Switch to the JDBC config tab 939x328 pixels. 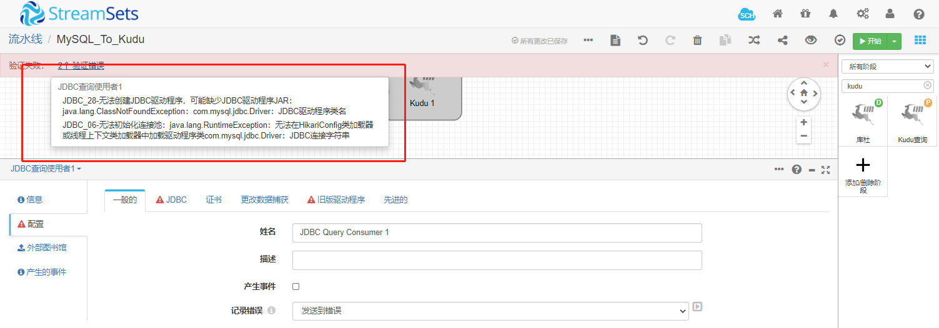coord(171,200)
